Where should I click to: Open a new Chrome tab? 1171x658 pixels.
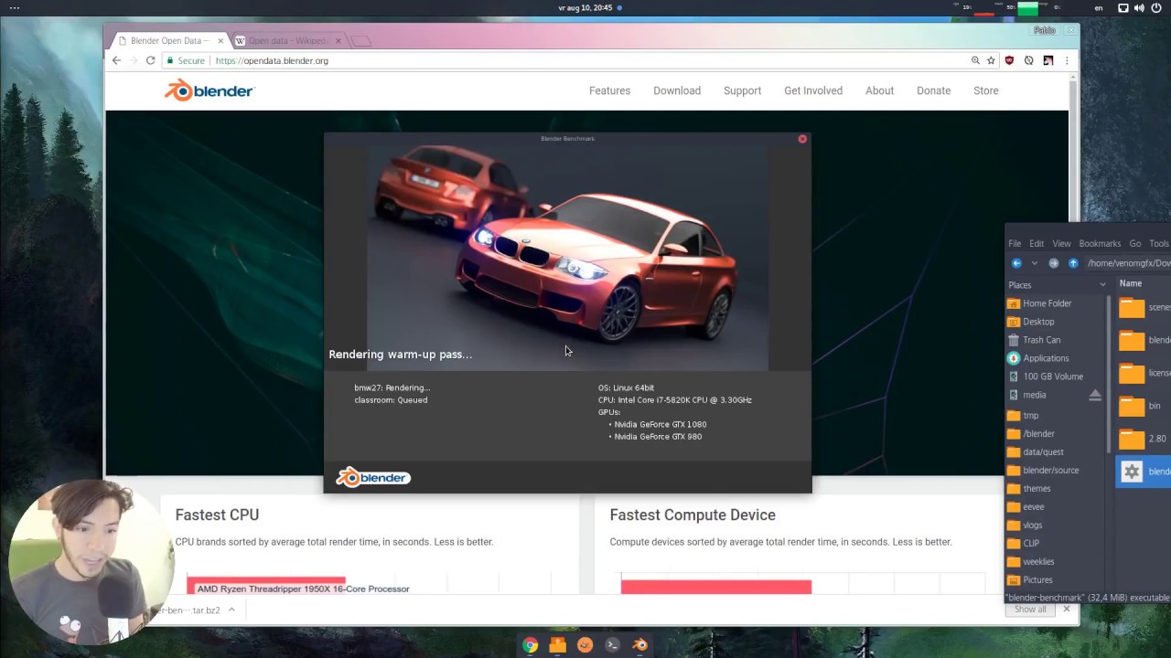[360, 41]
